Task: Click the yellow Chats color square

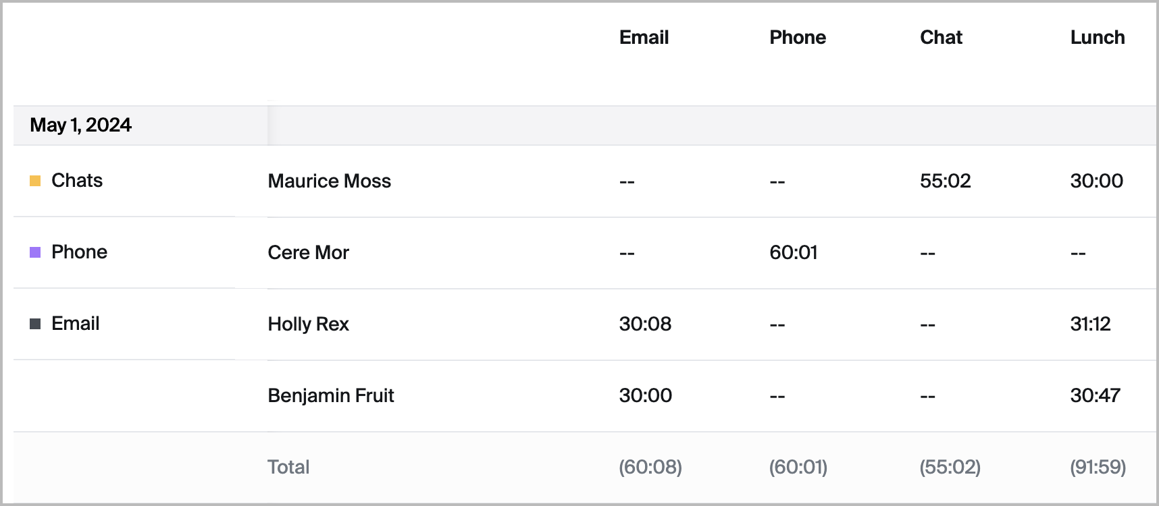Action: pyautogui.click(x=35, y=181)
